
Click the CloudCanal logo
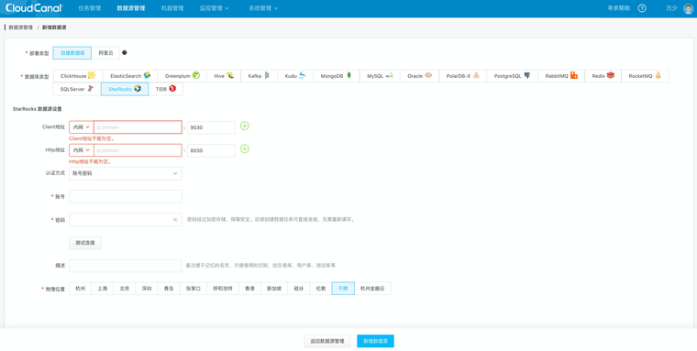pos(34,8)
